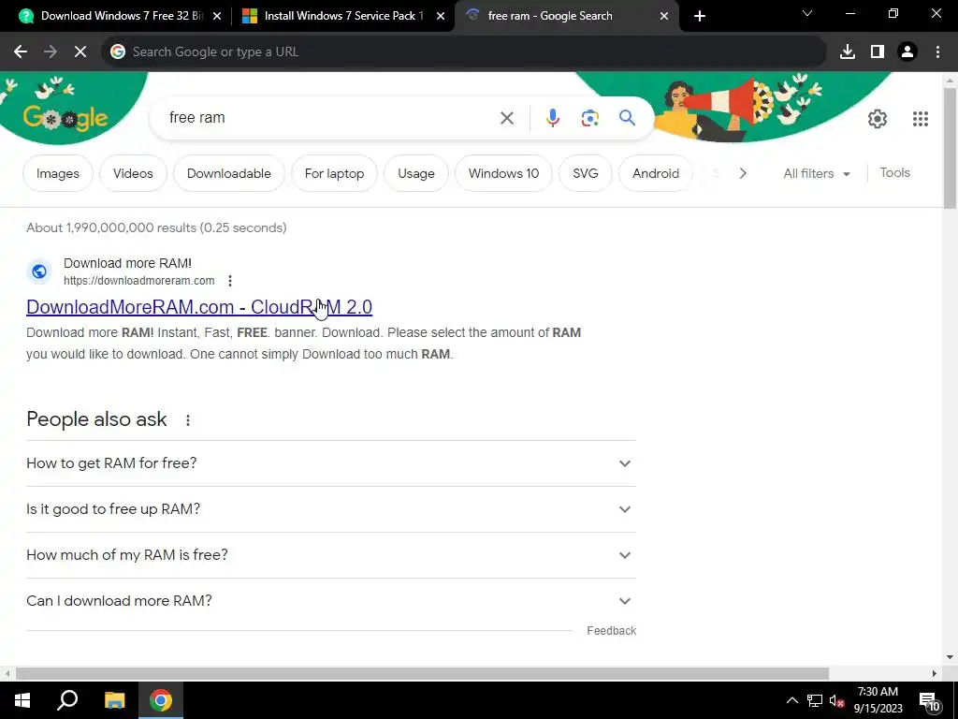Open DownloadMoreRAM.com - CloudRAM 2.0 link
Viewport: 958px width, 719px height.
click(199, 307)
